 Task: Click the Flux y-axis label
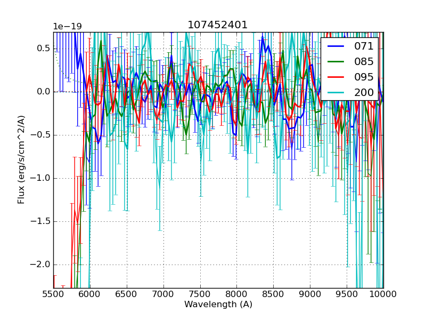pos(21,160)
